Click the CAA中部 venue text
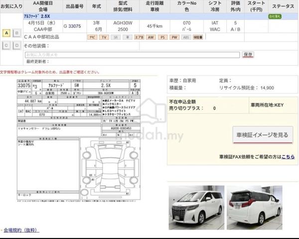 [43, 29]
